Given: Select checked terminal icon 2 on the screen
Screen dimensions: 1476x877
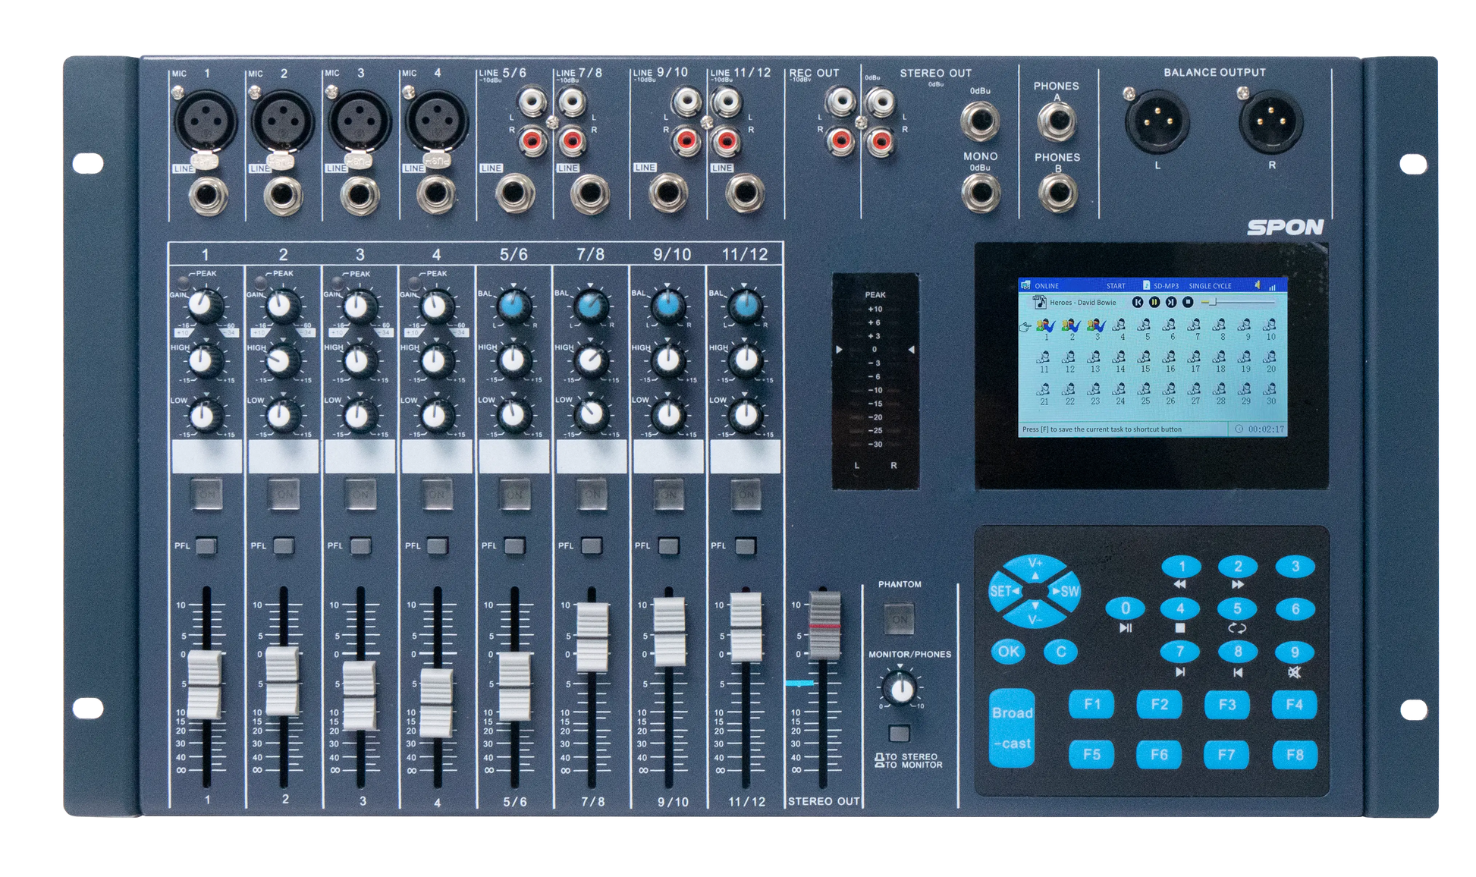Looking at the screenshot, I should tap(1071, 326).
